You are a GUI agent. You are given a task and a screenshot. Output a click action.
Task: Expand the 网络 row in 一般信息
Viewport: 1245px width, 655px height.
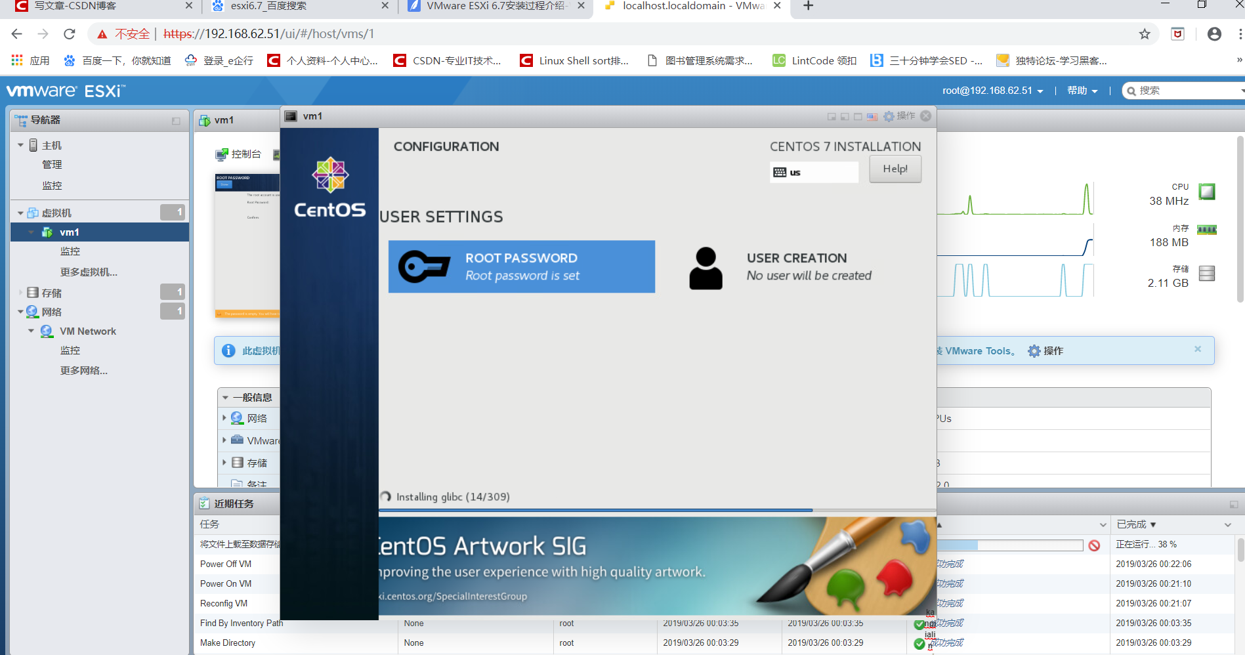224,418
